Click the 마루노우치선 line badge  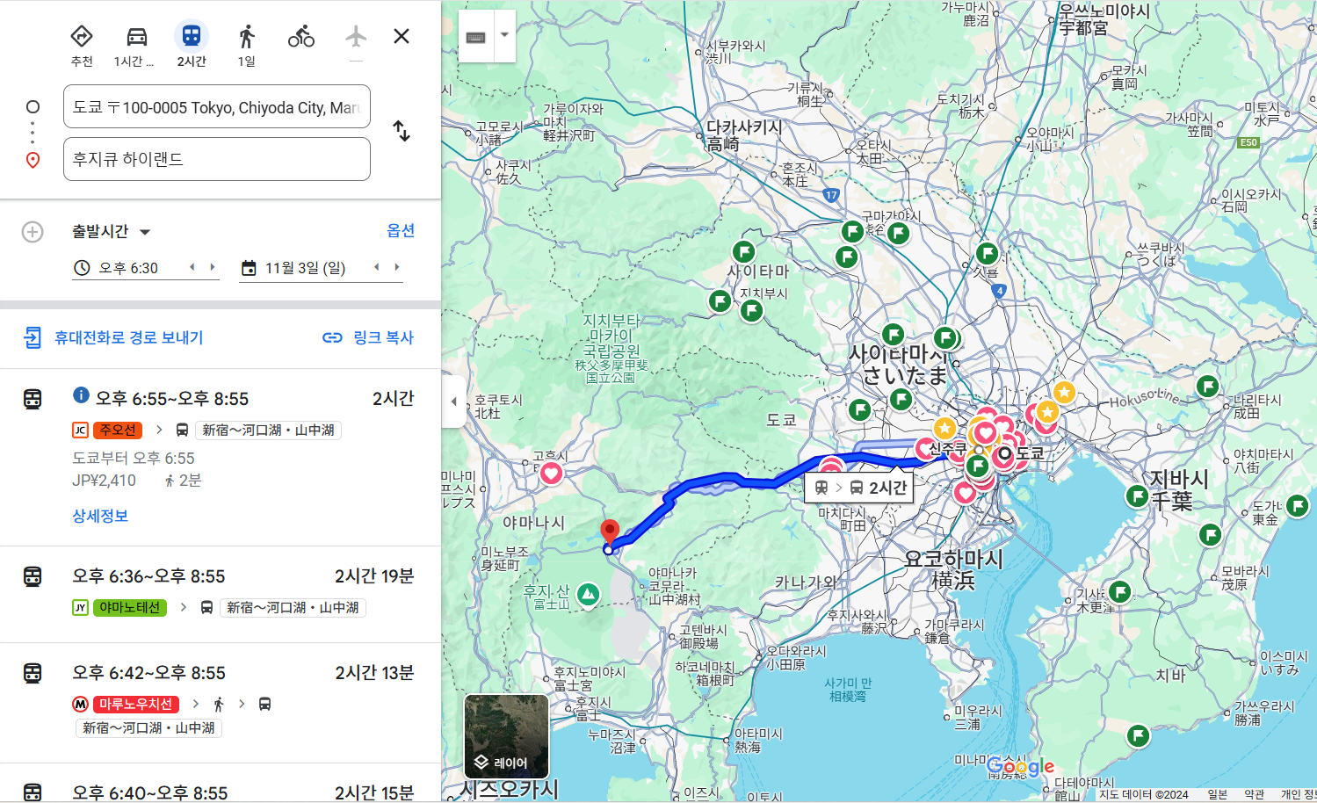[x=135, y=704]
